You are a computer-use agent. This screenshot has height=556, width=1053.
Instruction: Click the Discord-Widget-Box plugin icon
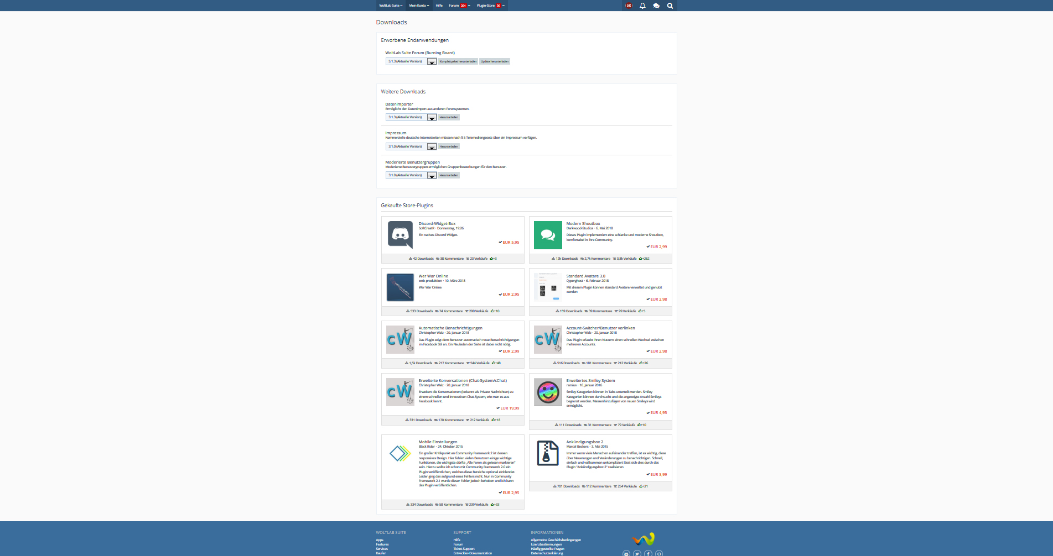(x=400, y=234)
